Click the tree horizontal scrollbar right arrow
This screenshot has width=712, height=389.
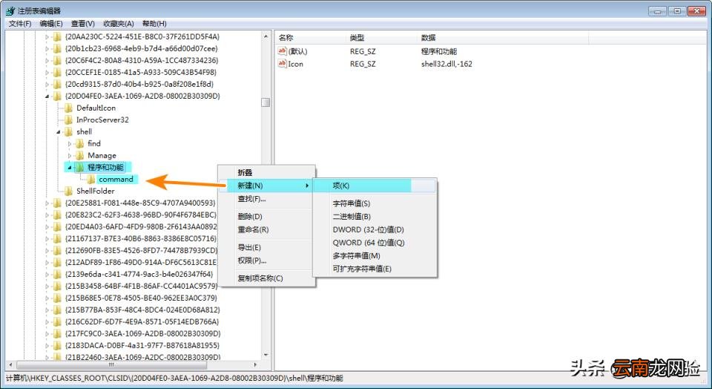point(256,365)
